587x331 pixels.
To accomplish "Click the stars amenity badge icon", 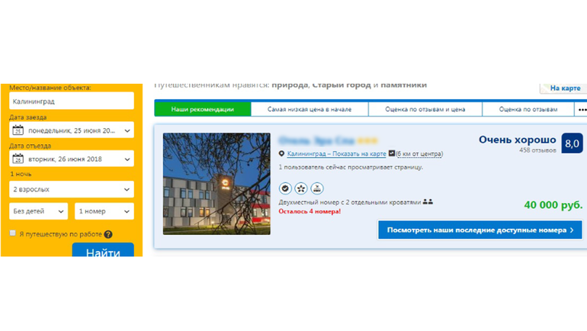I will 301,188.
